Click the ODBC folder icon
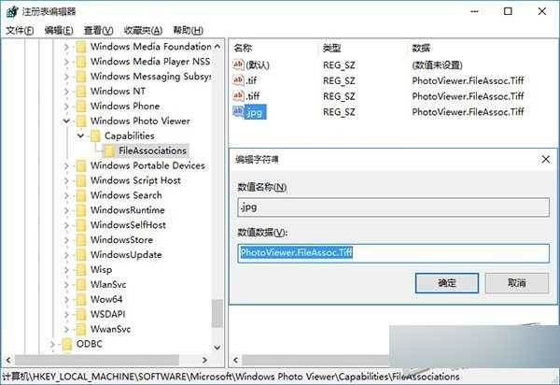Viewport: 560px width, 385px height. 66,344
